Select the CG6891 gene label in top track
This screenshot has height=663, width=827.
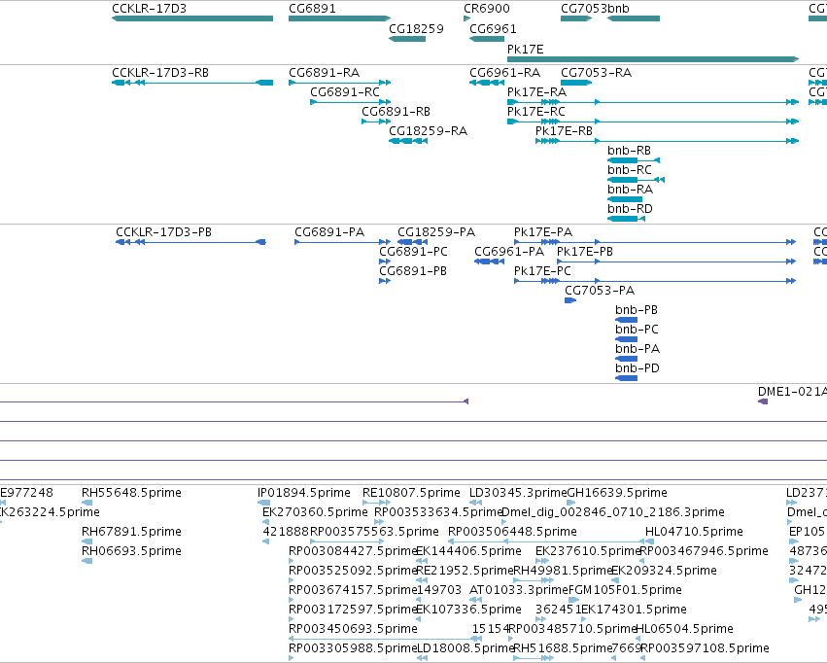(312, 9)
